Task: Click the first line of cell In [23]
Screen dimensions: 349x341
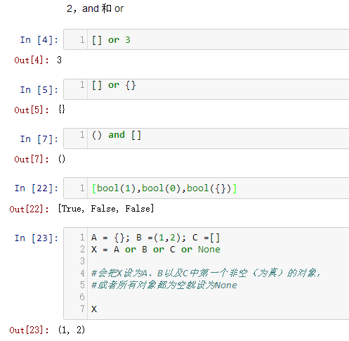Action: 156,238
